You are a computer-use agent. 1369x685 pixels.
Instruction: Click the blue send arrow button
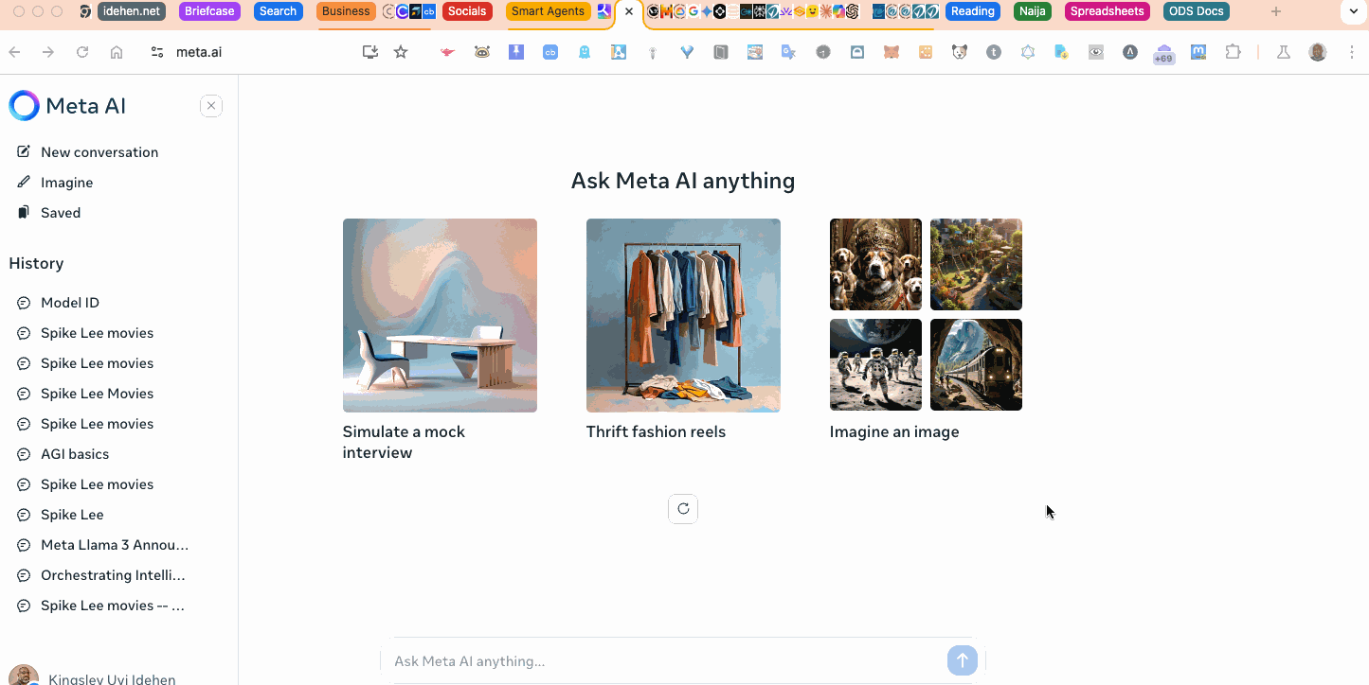[x=962, y=660]
